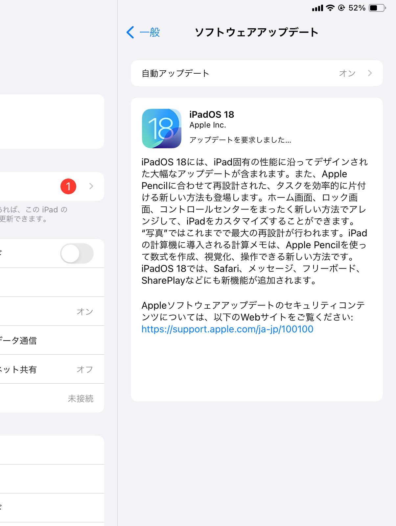Tap the blue back chevron icon
Screen dimensions: 396x526
pos(130,32)
